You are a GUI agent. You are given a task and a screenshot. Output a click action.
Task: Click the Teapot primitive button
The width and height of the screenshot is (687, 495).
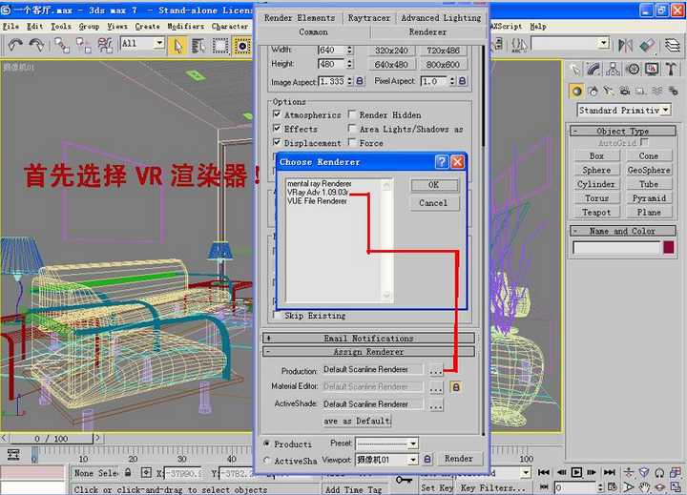tap(596, 213)
